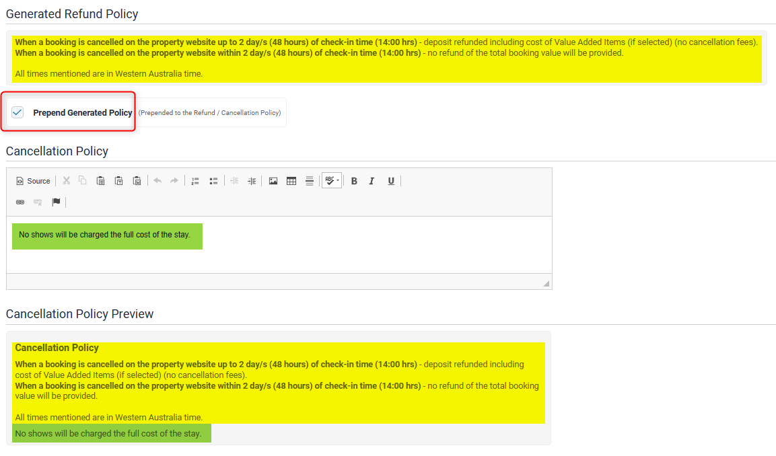
Task: Toggle underline formatting
Action: 391,181
